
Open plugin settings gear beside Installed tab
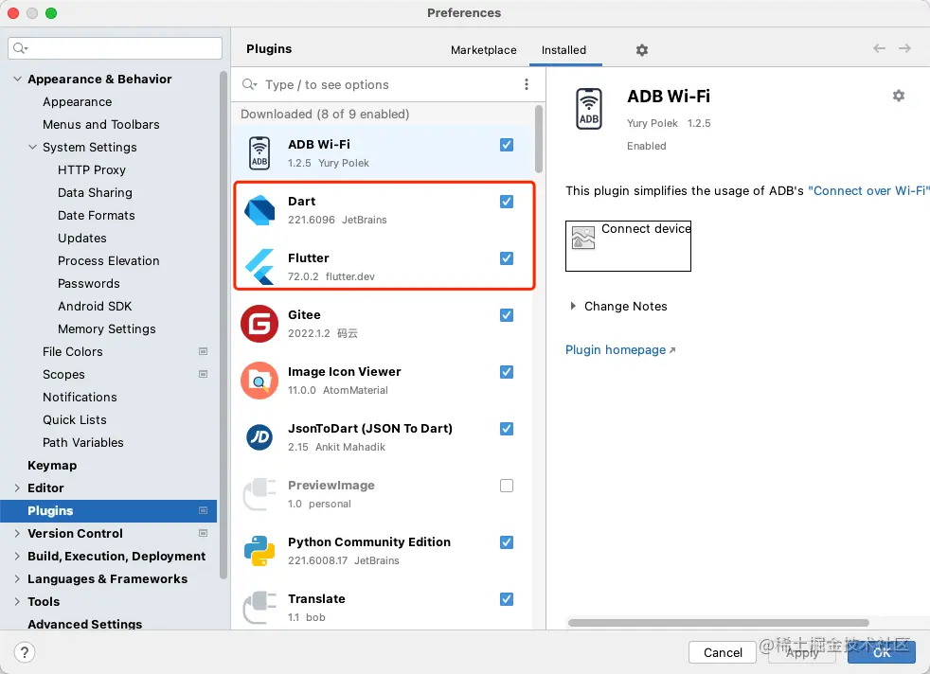coord(642,50)
